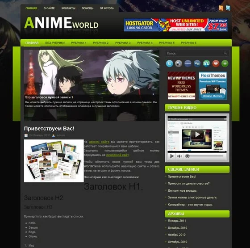Click the АРХИВЫ widget header
The height and width of the screenshot is (248, 250).
coord(197,214)
